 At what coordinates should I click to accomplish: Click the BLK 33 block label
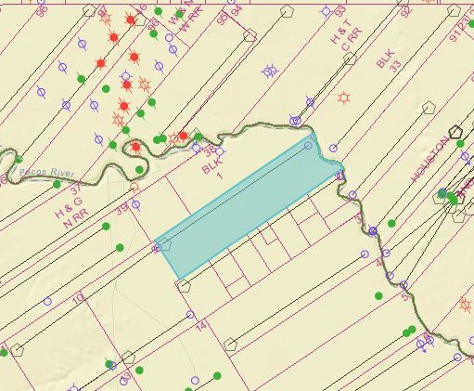[x=389, y=61]
